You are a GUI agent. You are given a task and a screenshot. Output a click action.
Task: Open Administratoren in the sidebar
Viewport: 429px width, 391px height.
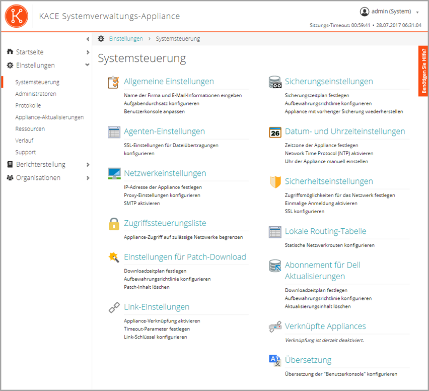[36, 94]
